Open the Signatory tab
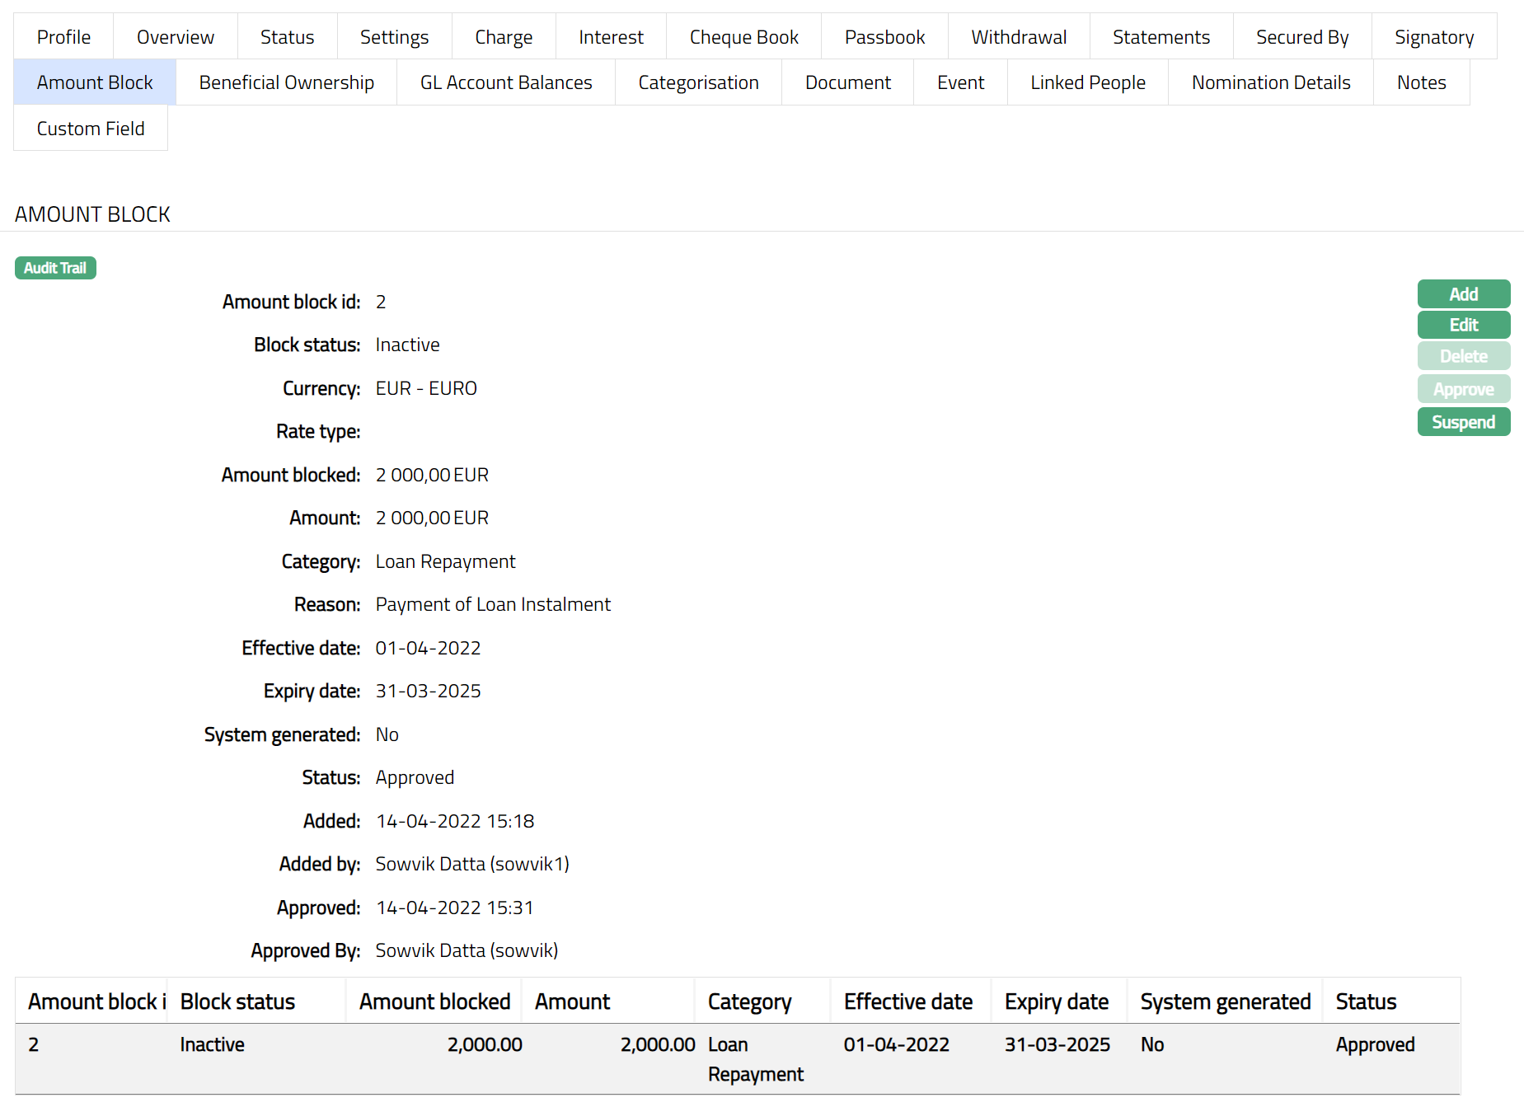Viewport: 1524px width, 1107px height. [x=1433, y=37]
